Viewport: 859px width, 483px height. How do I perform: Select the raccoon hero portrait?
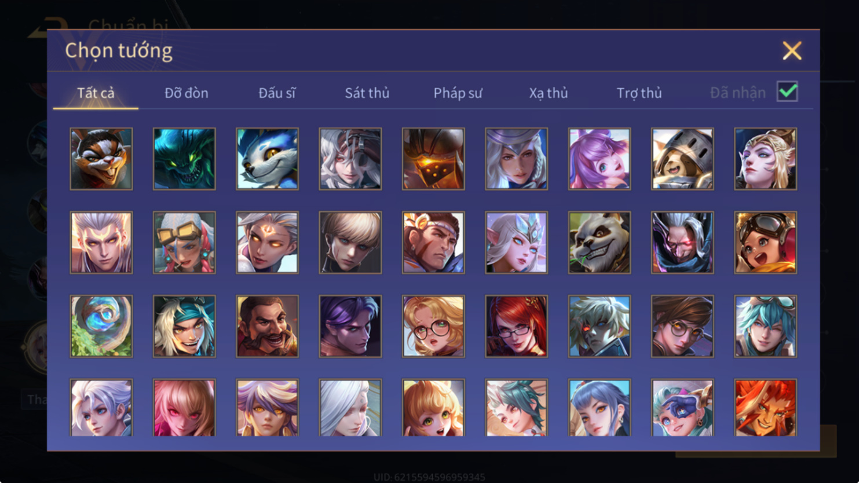point(101,159)
